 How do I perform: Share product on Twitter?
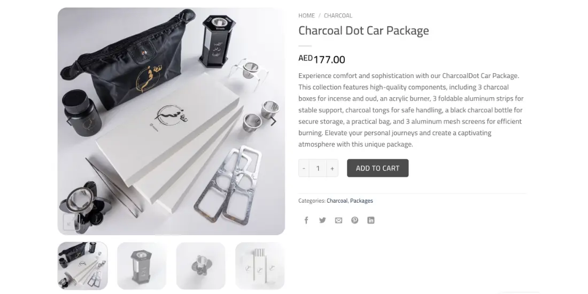(x=322, y=220)
